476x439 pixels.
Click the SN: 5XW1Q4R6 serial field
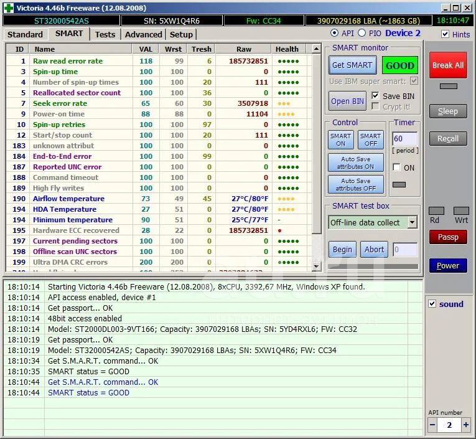(x=172, y=21)
